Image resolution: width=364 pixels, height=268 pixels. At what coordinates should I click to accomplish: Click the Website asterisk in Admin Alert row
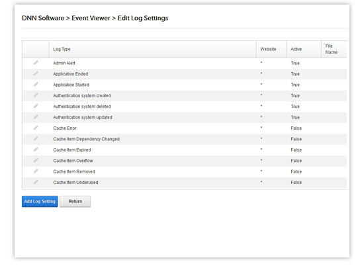coord(261,62)
